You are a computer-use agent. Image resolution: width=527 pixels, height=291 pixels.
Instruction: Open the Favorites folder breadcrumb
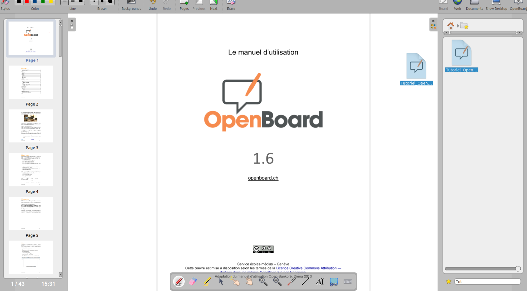(465, 26)
